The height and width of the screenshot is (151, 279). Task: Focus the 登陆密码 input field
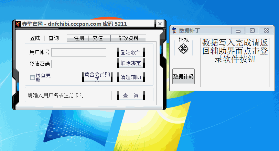click(79, 64)
